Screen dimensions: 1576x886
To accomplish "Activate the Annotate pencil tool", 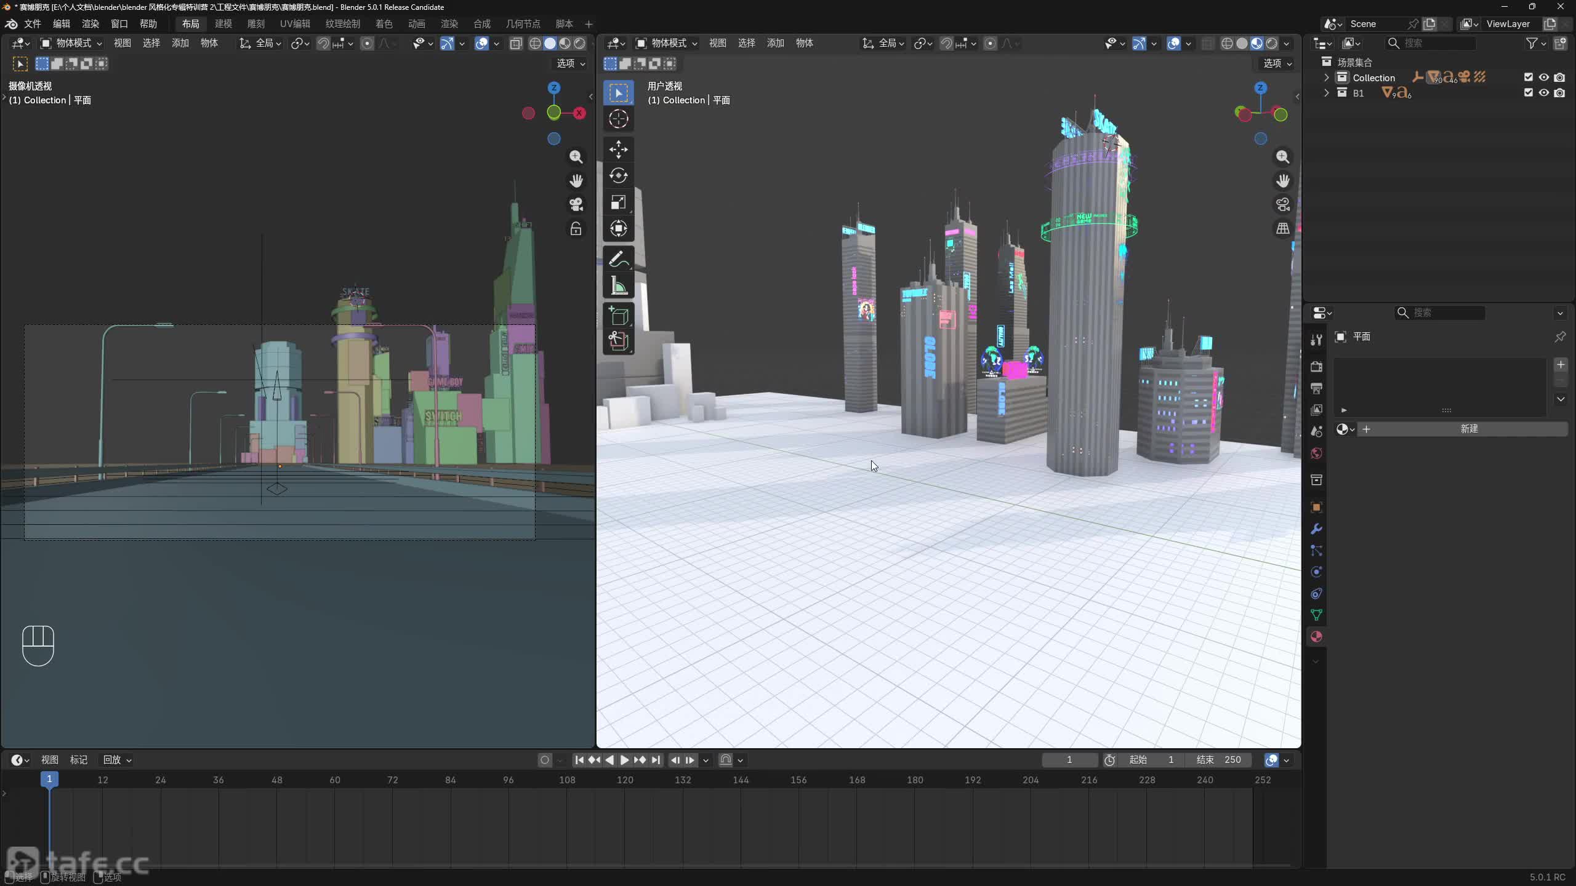I will point(618,259).
